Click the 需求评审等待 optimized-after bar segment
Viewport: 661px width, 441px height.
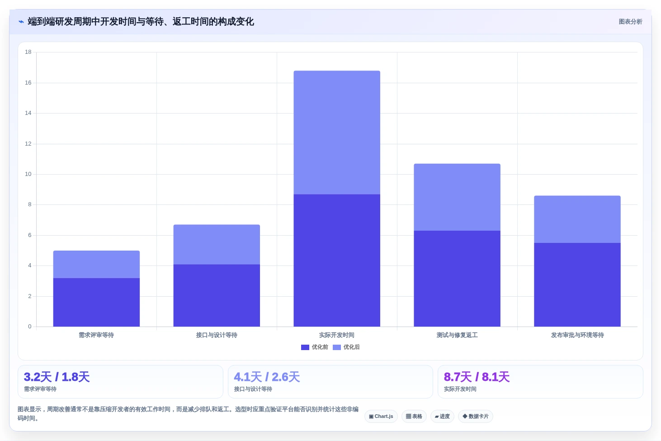pos(96,264)
